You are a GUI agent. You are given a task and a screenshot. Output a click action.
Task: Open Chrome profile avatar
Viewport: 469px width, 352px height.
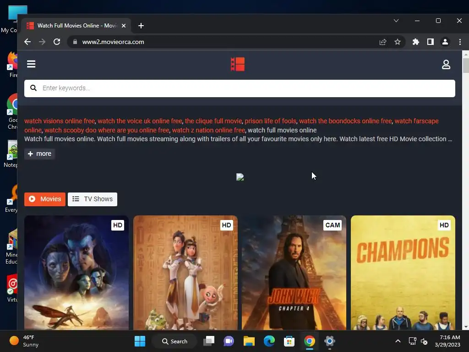coord(445,42)
